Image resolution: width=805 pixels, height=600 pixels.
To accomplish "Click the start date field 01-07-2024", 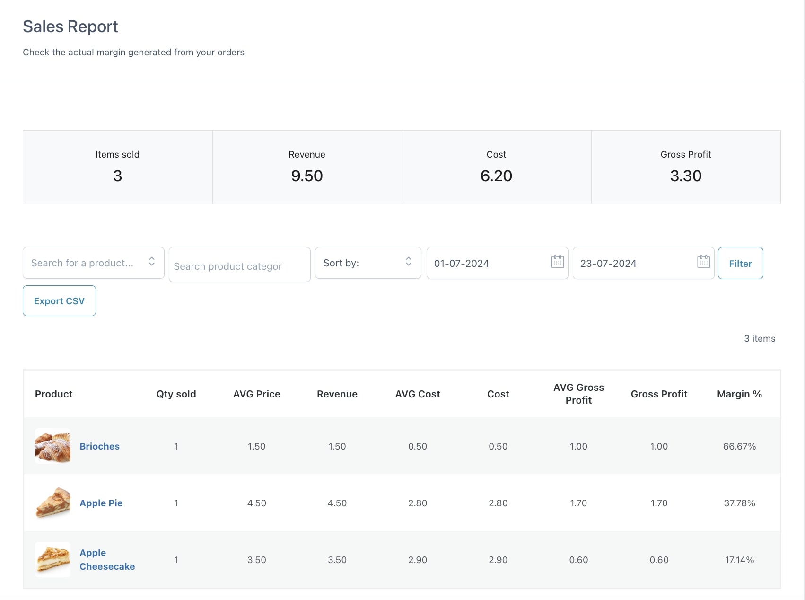I will [487, 264].
